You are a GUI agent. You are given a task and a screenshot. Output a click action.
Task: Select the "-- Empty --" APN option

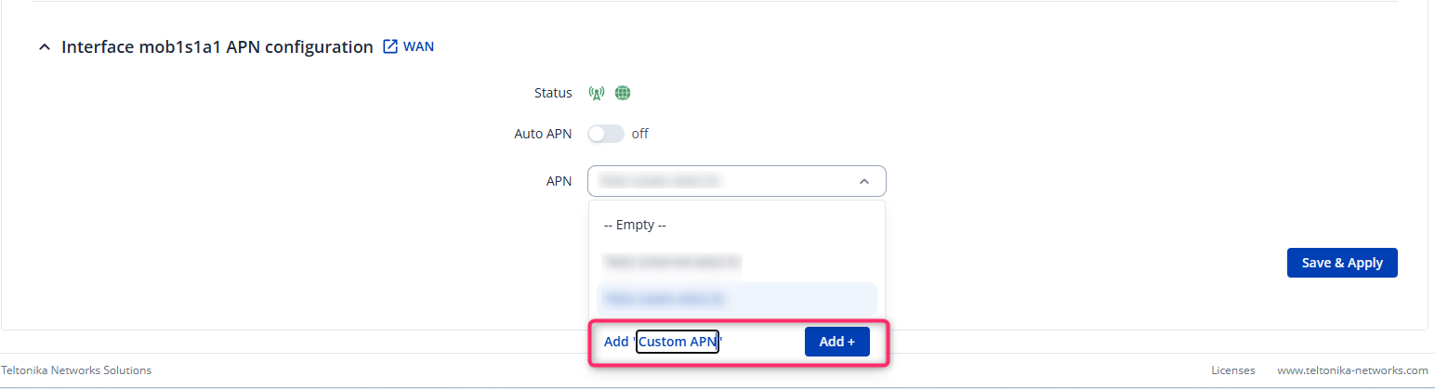tap(636, 225)
